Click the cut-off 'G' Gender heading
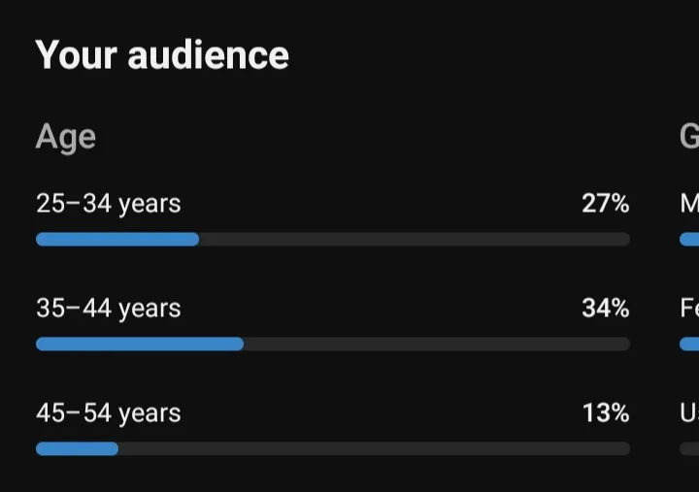 pyautogui.click(x=689, y=136)
